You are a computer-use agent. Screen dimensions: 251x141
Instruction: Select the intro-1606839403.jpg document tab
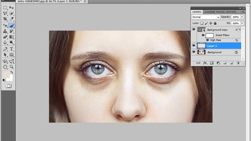point(50,1)
